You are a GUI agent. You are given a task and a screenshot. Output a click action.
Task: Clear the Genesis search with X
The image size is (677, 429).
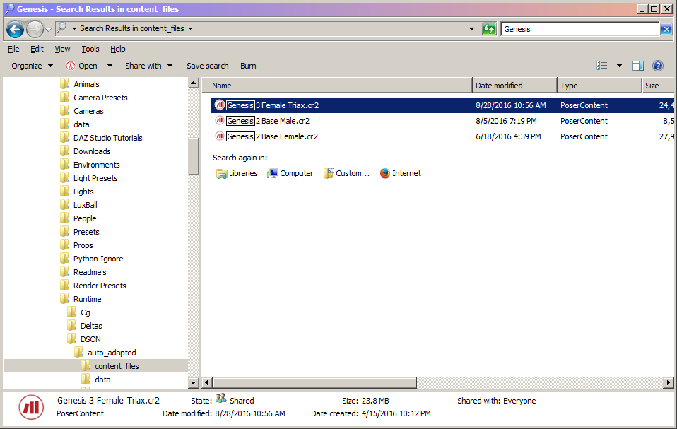(x=666, y=29)
